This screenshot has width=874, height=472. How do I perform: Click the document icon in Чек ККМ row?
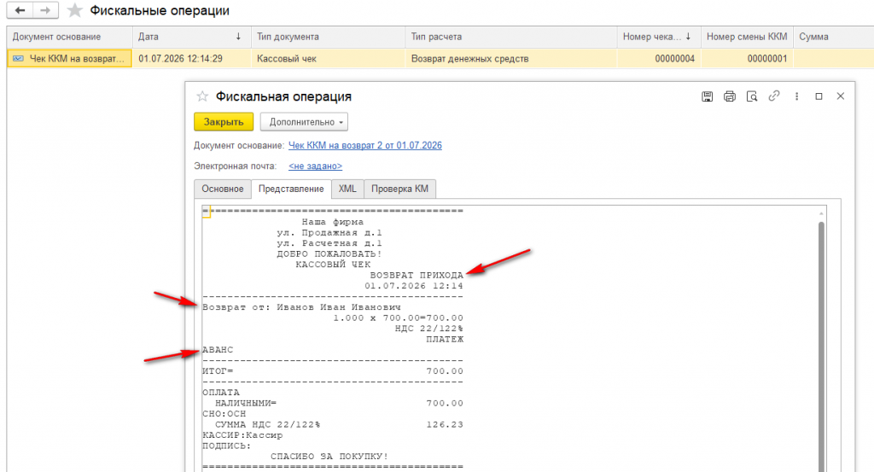point(19,59)
